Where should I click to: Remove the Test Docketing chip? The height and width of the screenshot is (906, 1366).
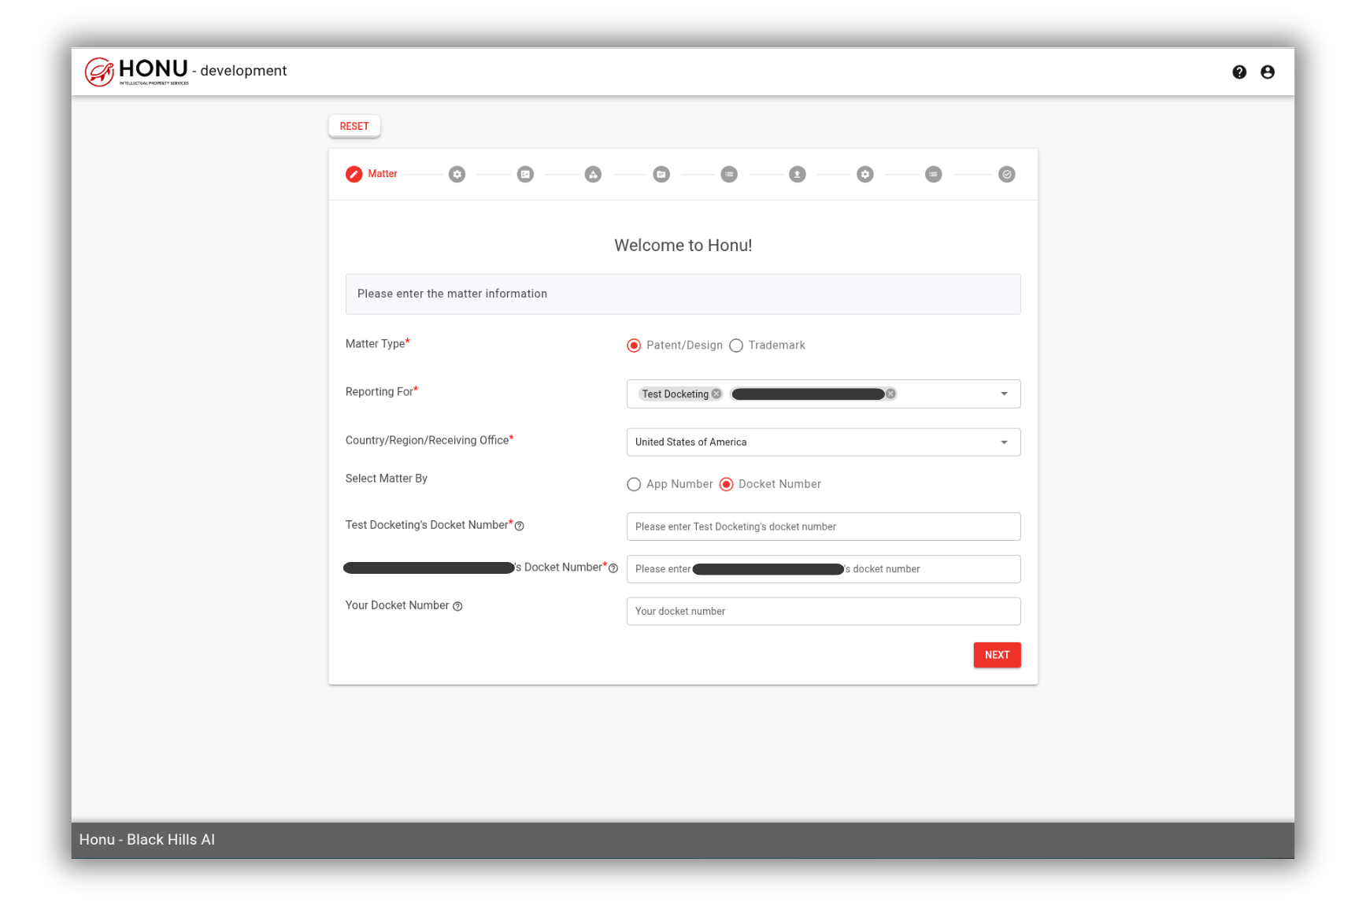(x=716, y=394)
